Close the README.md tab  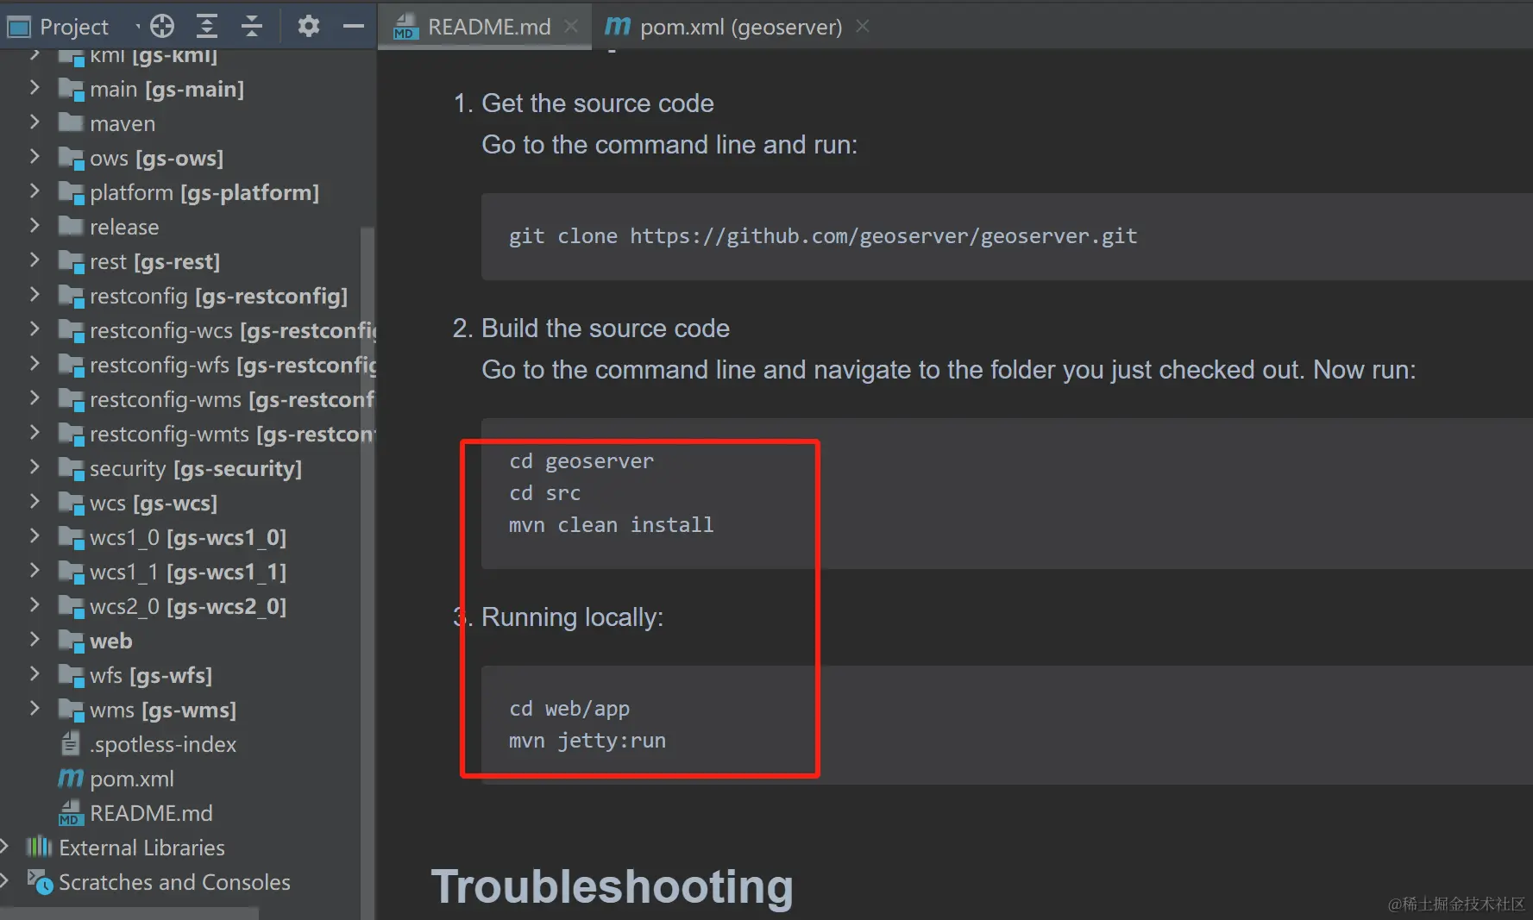pos(570,27)
